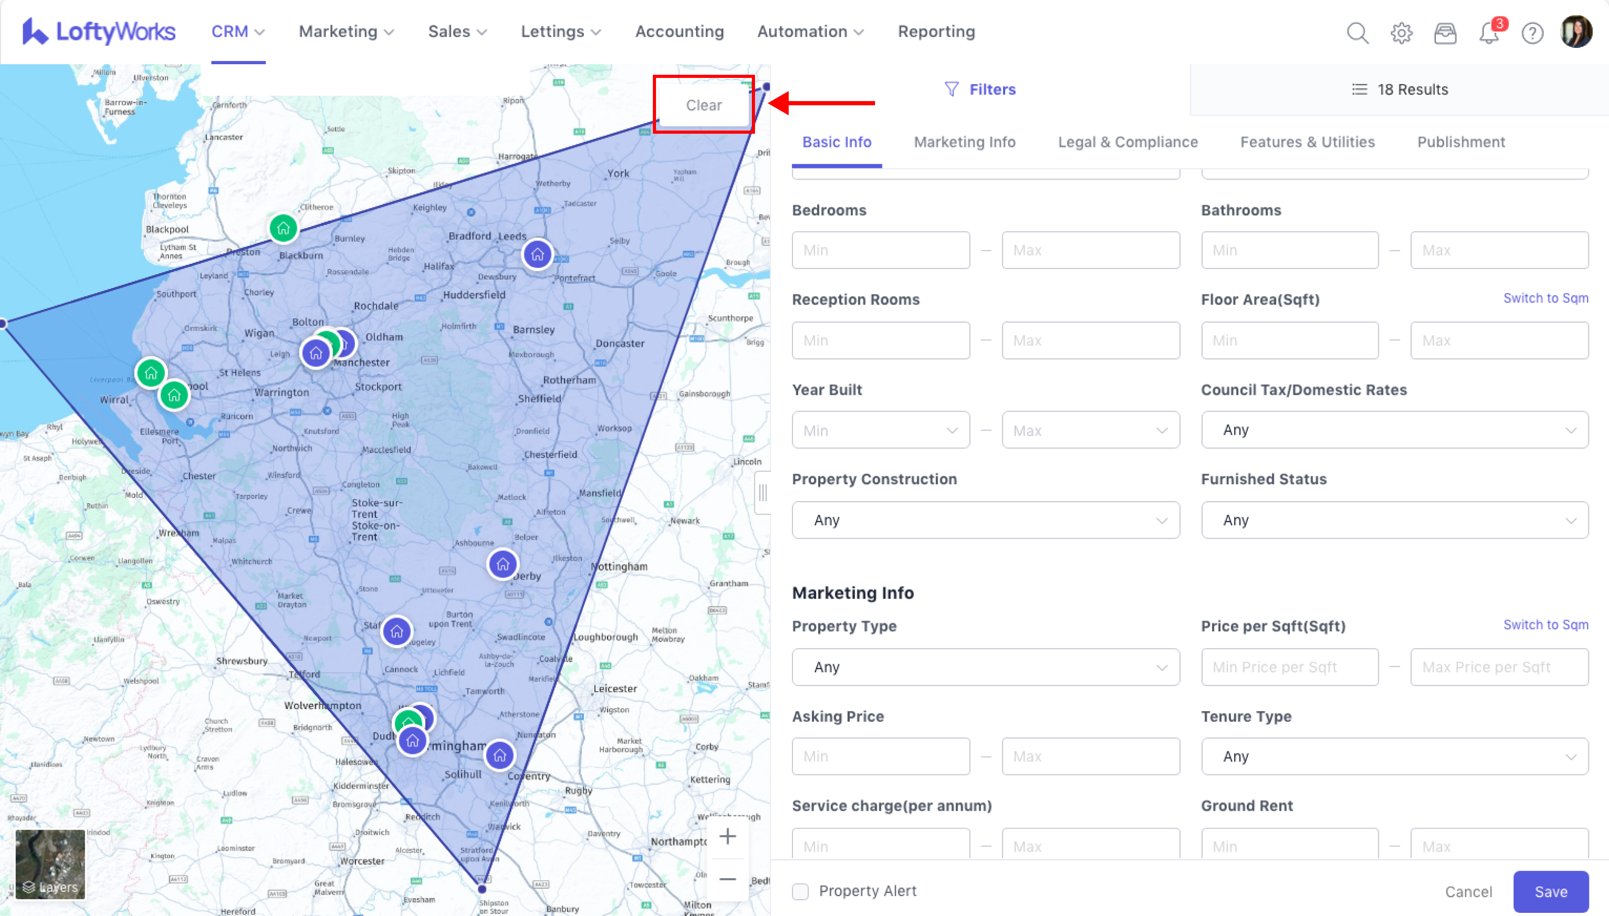Switch to Legal & Compliance tab
This screenshot has height=916, width=1609.
coord(1127,142)
